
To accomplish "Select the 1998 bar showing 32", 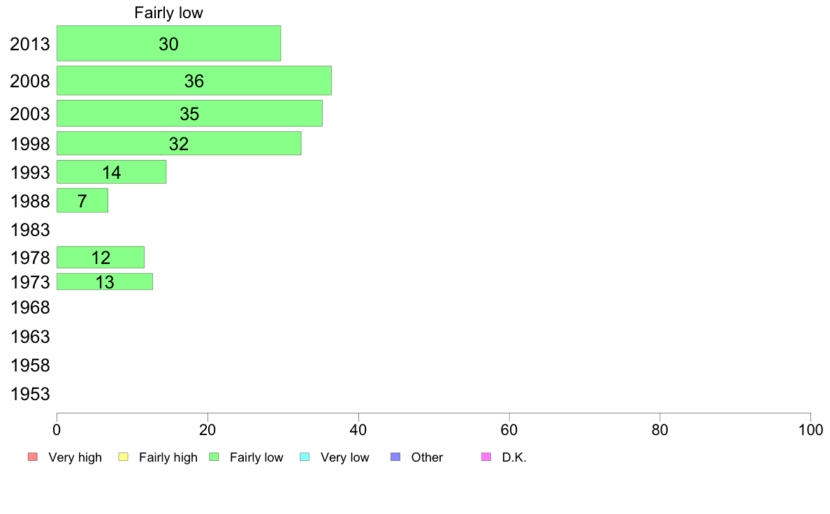I will [x=179, y=143].
